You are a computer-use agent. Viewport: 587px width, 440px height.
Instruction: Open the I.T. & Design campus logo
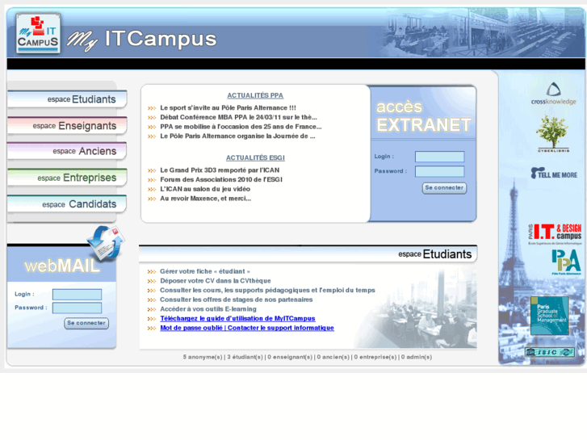pos(555,234)
